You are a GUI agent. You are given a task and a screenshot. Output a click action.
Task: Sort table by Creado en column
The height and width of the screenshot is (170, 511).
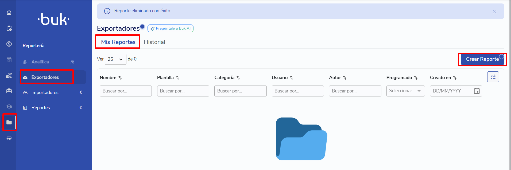(x=455, y=78)
